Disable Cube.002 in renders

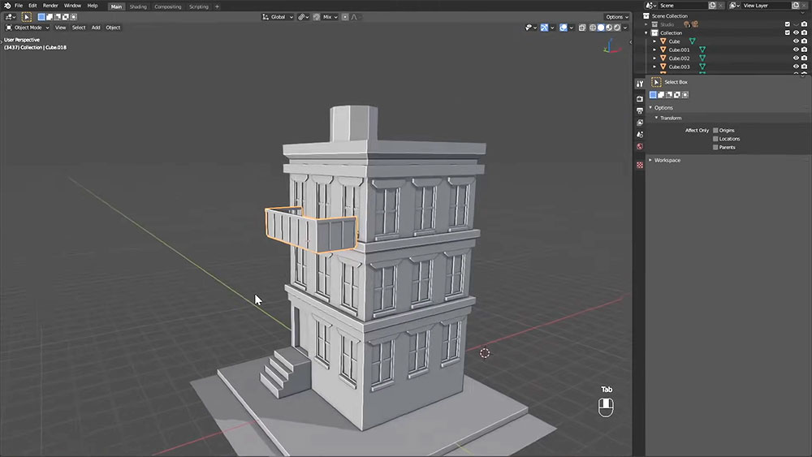click(804, 58)
